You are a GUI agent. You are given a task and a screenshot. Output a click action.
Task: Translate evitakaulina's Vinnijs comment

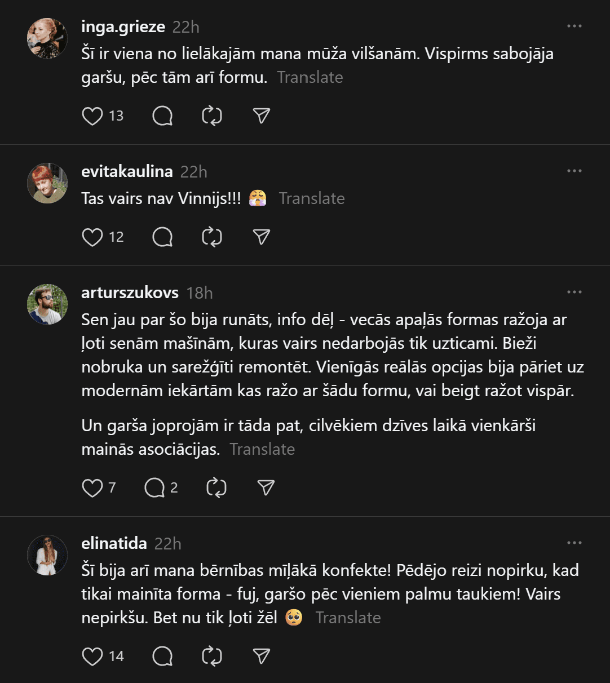pos(312,198)
